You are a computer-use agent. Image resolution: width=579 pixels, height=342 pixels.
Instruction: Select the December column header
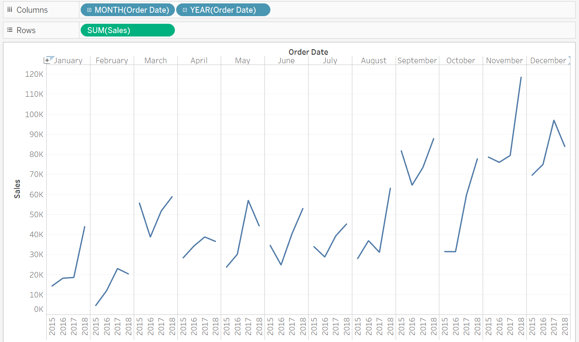[x=548, y=61]
